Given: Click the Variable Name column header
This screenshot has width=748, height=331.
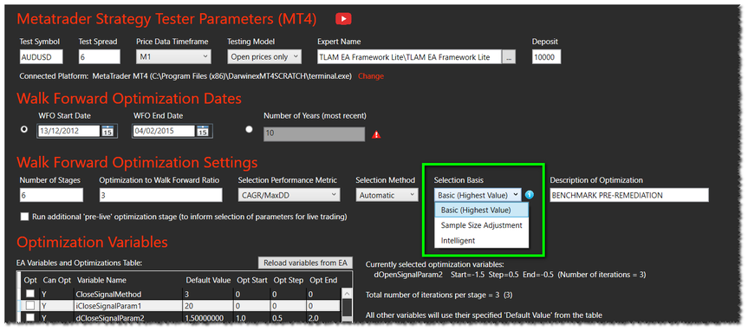Looking at the screenshot, I should point(101,280).
